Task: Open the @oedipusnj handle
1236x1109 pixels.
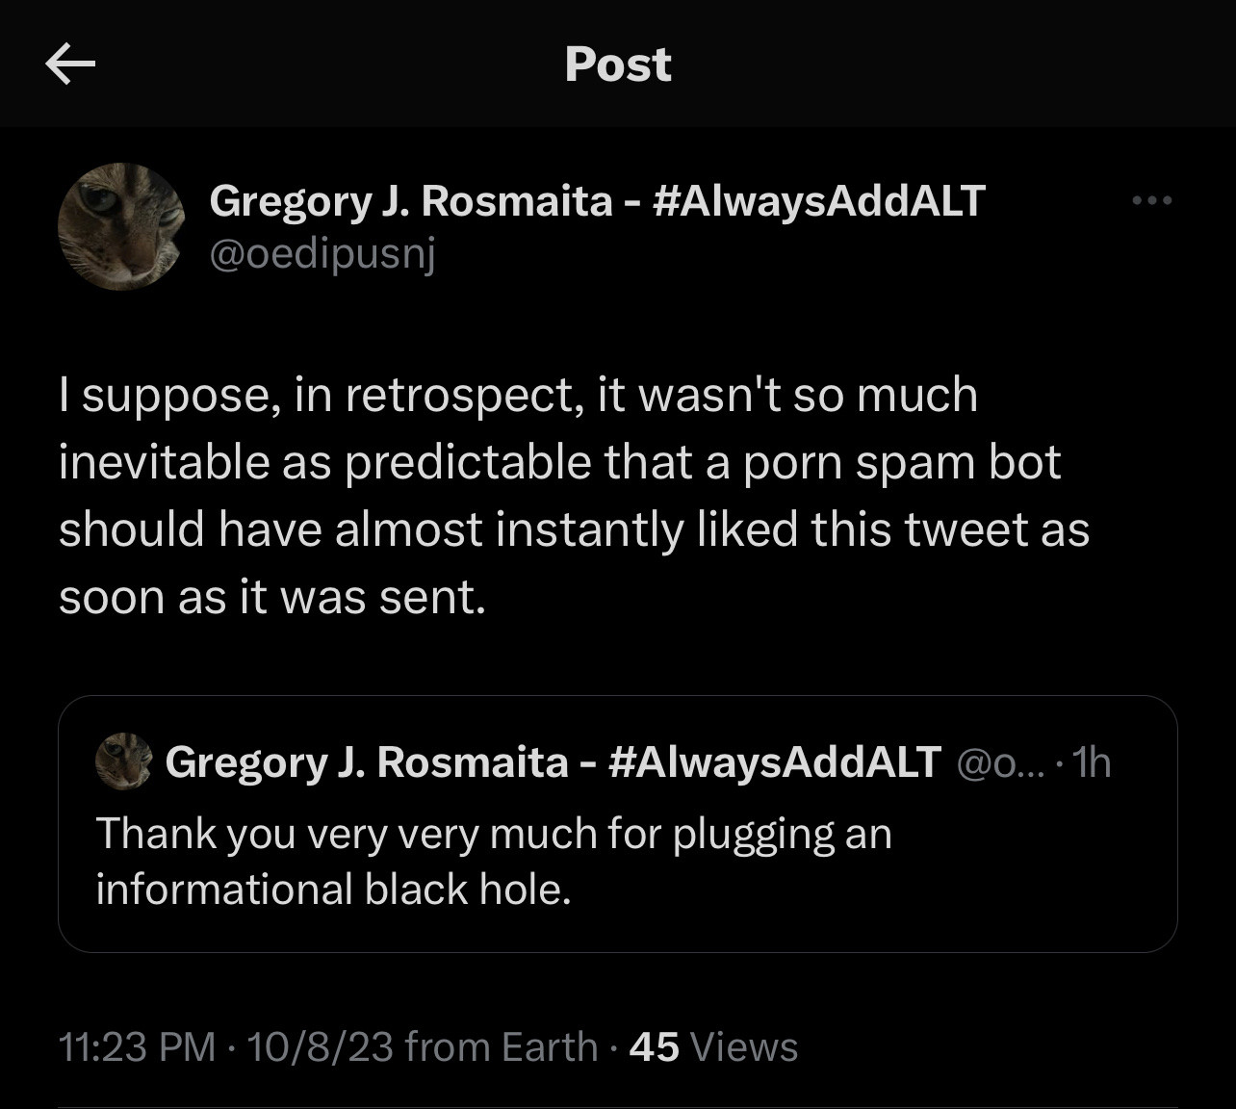Action: pyautogui.click(x=322, y=253)
